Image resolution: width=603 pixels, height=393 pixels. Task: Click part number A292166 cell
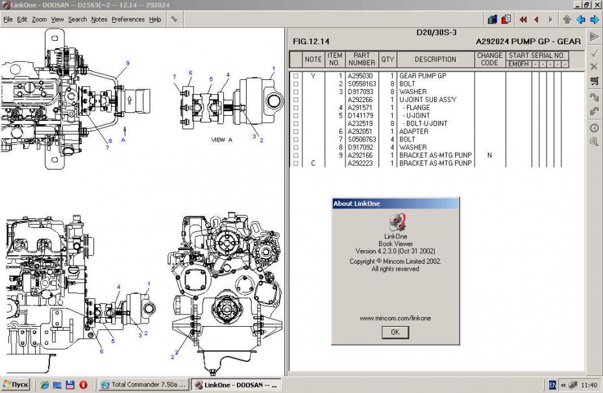(x=360, y=155)
